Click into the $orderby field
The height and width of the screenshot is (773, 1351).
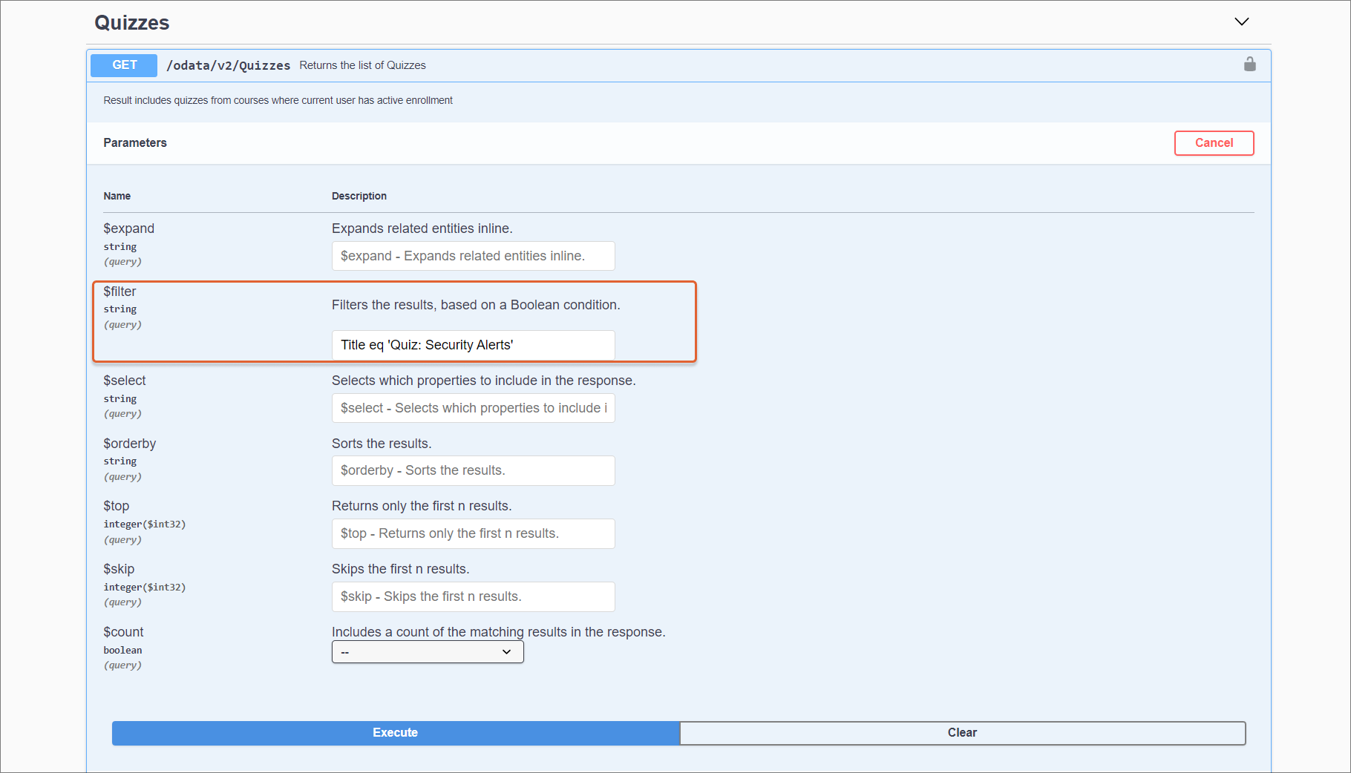click(x=473, y=471)
